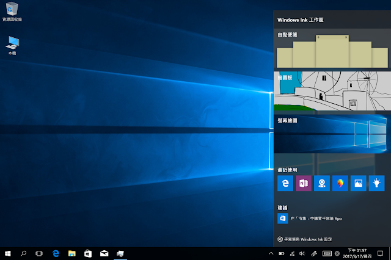Launch OneNote from recently used apps
Screen dimensions: 391x260
[x=304, y=183]
